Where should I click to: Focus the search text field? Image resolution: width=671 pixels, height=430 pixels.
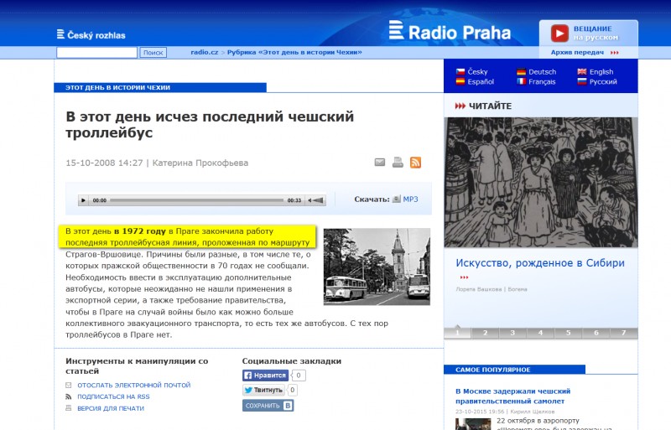click(x=96, y=52)
